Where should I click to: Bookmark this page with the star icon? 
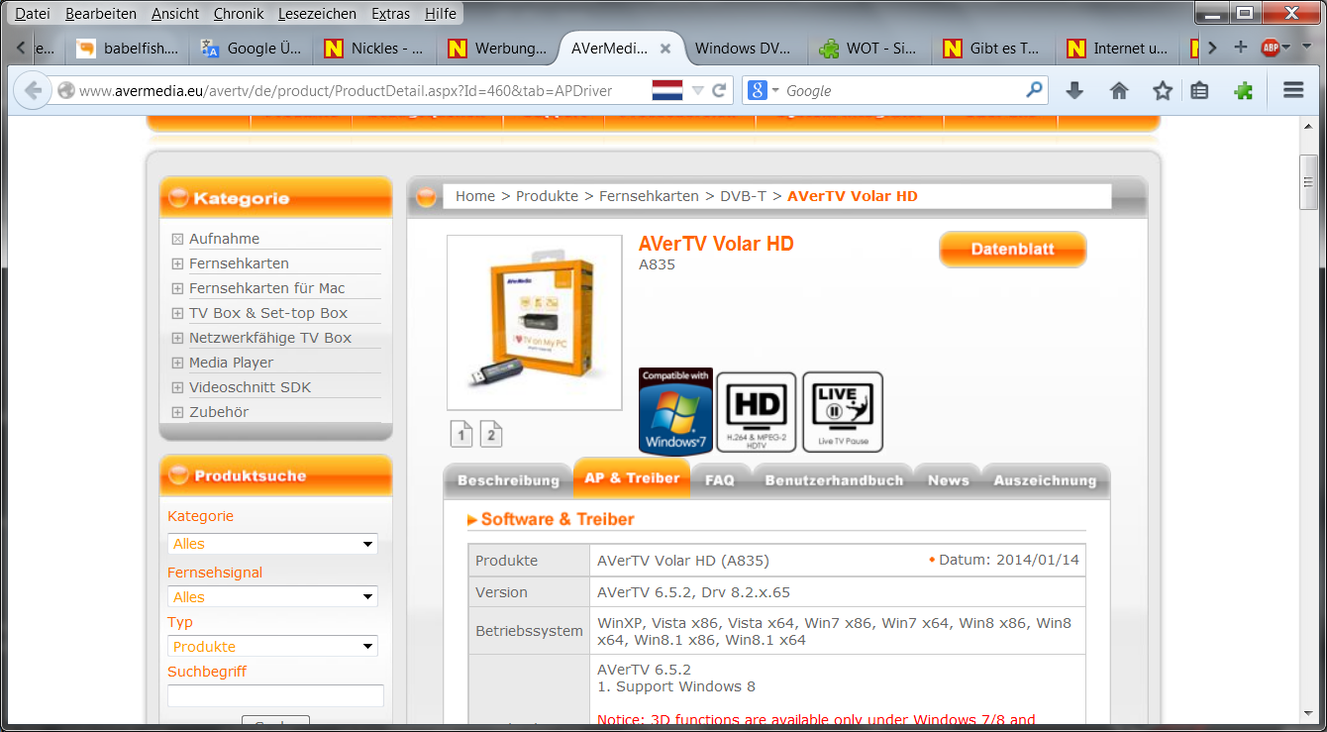1163,90
